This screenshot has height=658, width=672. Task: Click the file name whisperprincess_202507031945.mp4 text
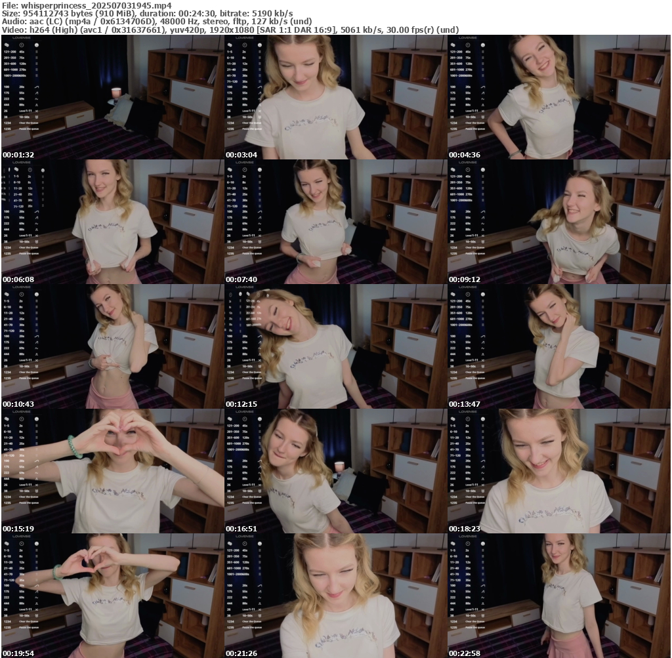coord(96,5)
